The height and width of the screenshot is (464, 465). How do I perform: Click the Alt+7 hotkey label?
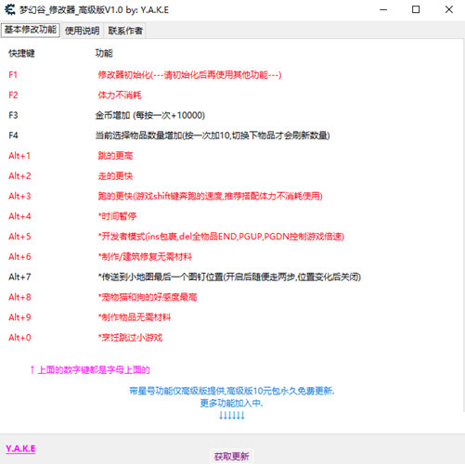19,277
